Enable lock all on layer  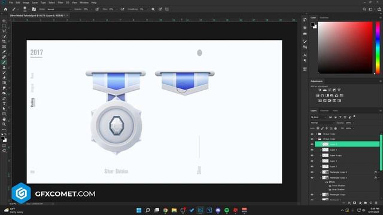click(x=336, y=128)
